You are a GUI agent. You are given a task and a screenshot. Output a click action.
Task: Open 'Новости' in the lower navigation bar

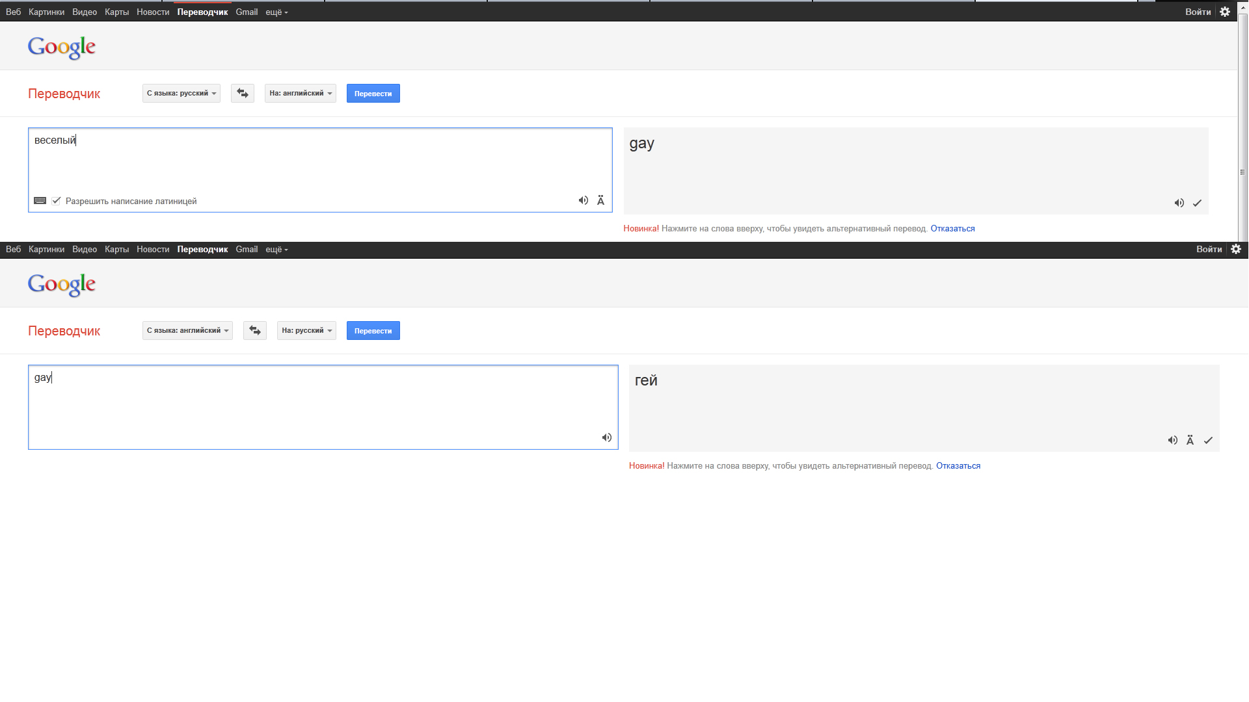coord(153,250)
